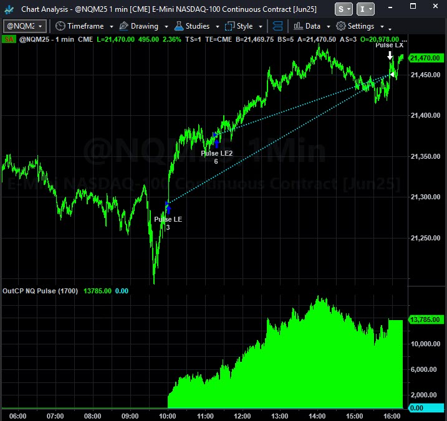The image size is (447, 421).
Task: Expand the Settings dropdown arrow
Action: coord(382,27)
